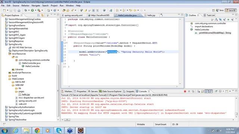
Task: Open Skype from the taskbar
Action: [59, 131]
